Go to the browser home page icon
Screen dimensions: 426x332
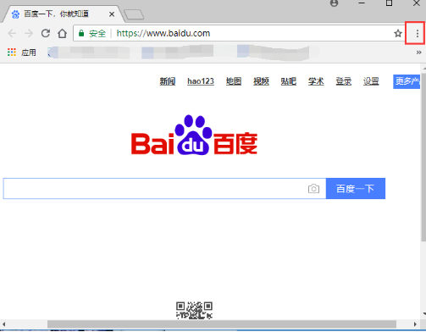[x=62, y=33]
